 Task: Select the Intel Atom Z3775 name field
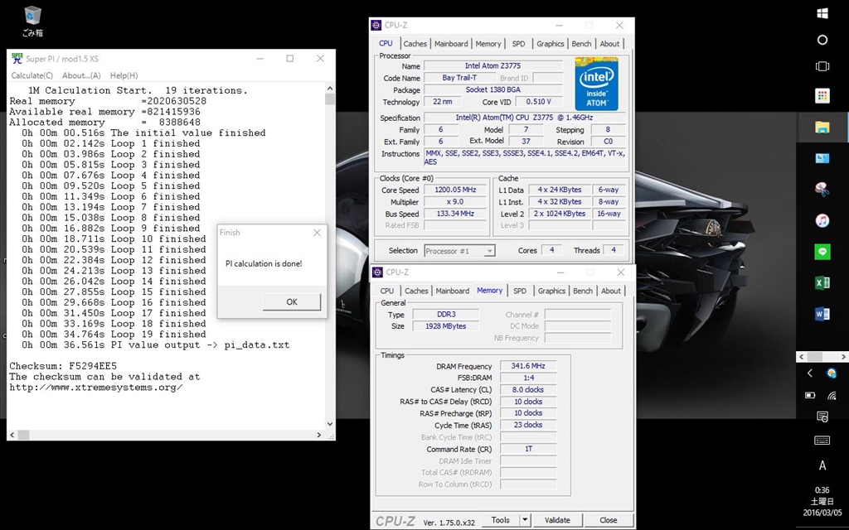click(492, 66)
